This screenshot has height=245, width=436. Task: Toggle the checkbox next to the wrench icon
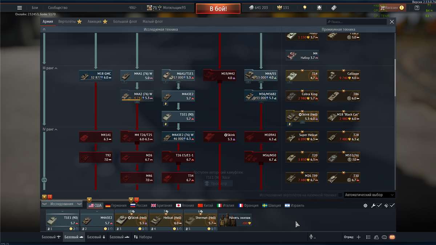coord(379,205)
